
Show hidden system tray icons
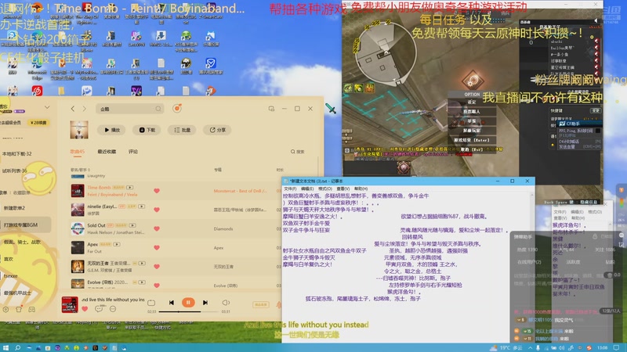[x=531, y=347]
